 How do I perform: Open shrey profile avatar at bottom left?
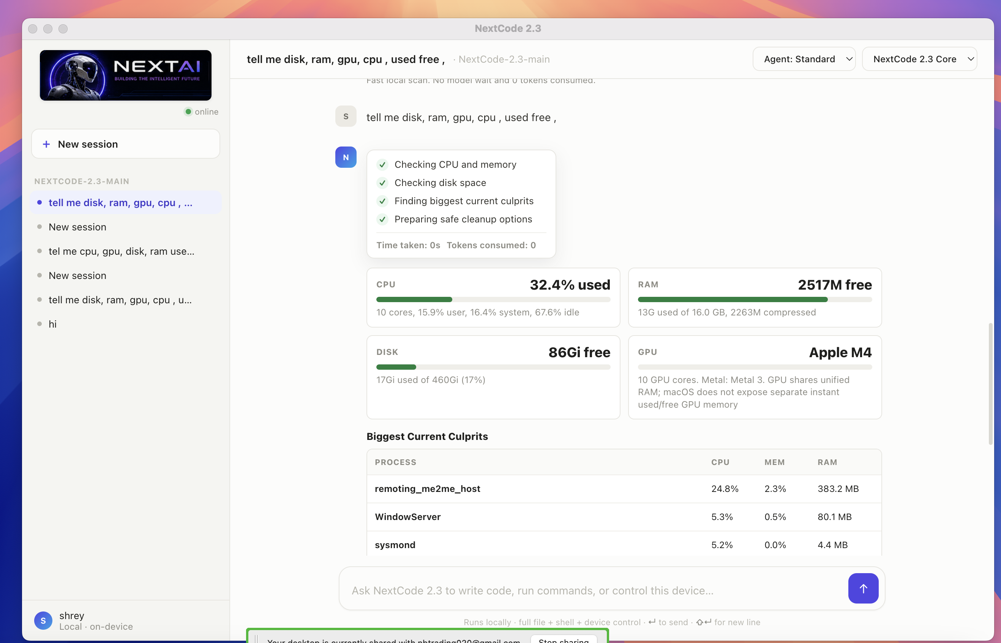click(x=43, y=621)
